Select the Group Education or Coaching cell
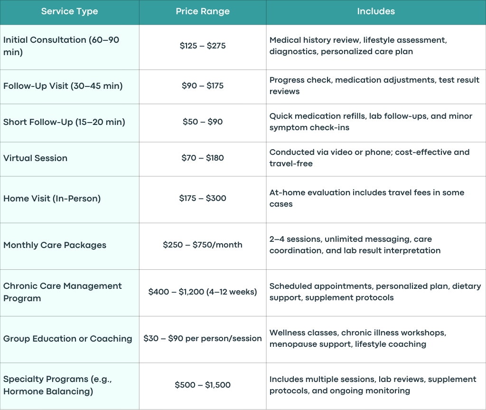Screen dimensions: 486x410 click(x=69, y=340)
